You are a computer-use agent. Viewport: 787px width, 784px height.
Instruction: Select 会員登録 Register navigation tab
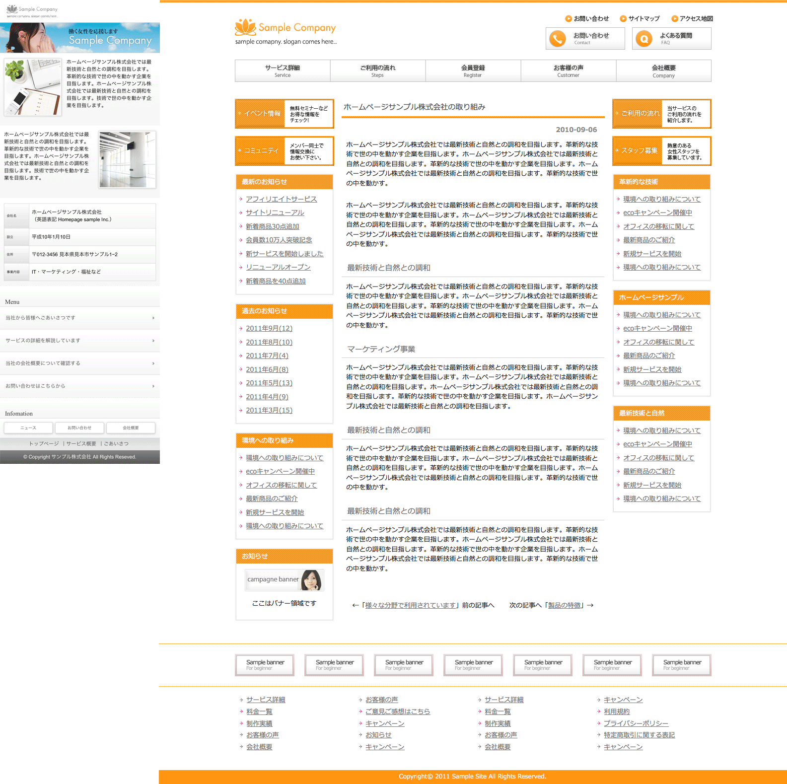(x=473, y=71)
